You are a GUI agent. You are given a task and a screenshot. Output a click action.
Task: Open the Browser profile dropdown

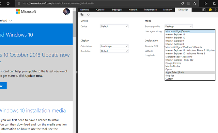pyautogui.click(x=178, y=27)
